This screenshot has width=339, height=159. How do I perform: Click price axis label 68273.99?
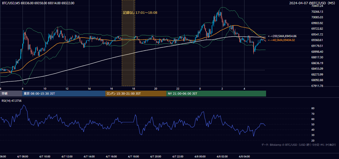click(317, 74)
